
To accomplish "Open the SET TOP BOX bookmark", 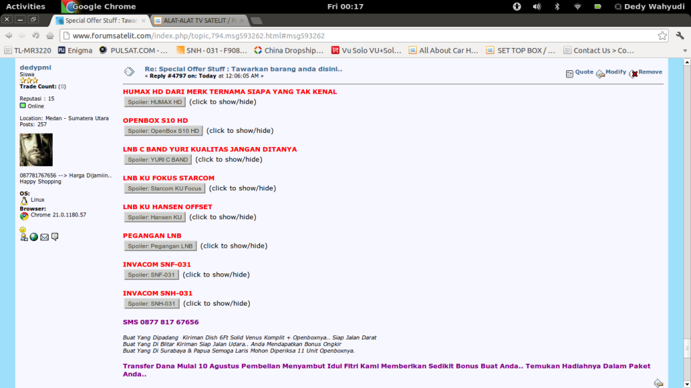I will coord(521,51).
